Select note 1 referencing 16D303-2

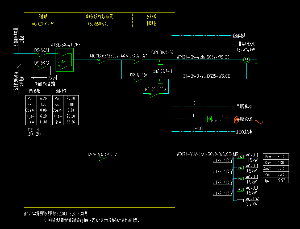(56, 214)
